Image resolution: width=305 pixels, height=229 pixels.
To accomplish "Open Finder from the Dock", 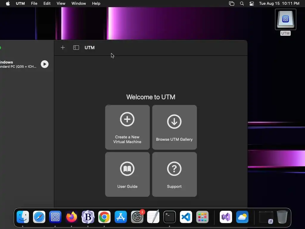I will pos(23,217).
